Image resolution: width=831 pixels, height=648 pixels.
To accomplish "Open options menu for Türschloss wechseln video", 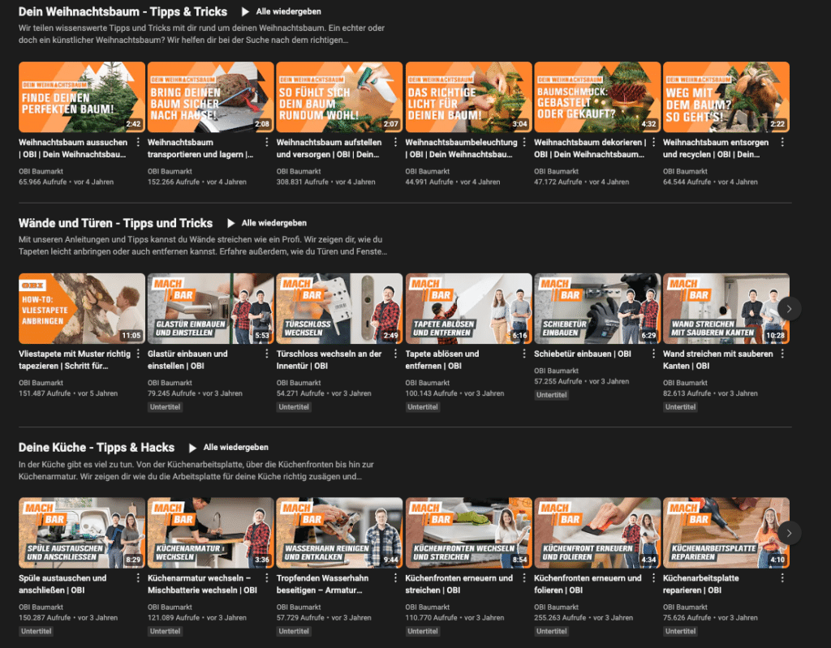I will 395,354.
